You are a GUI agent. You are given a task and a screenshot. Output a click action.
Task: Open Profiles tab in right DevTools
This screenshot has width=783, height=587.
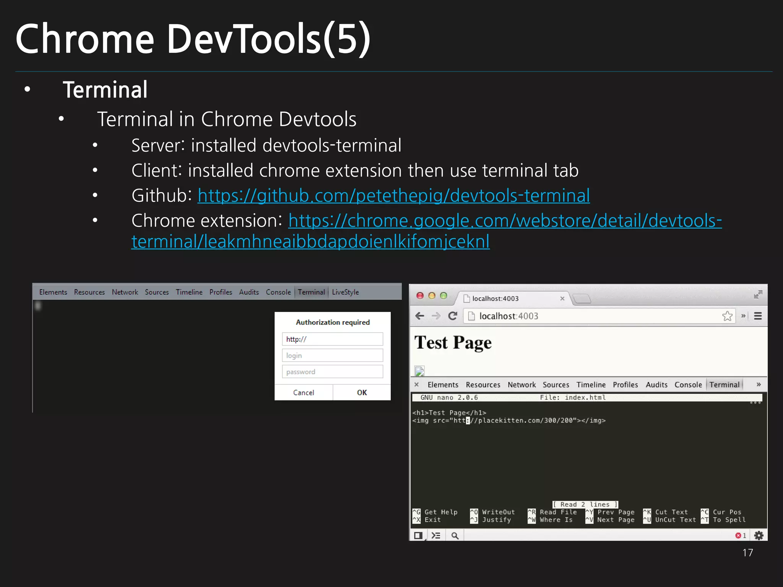click(625, 385)
